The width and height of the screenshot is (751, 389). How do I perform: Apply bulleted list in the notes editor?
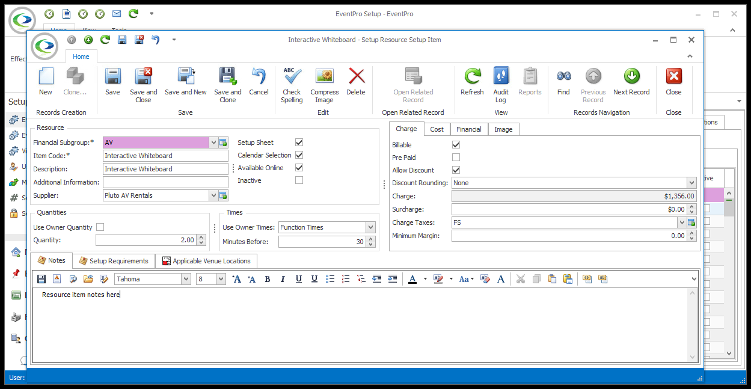pos(330,279)
